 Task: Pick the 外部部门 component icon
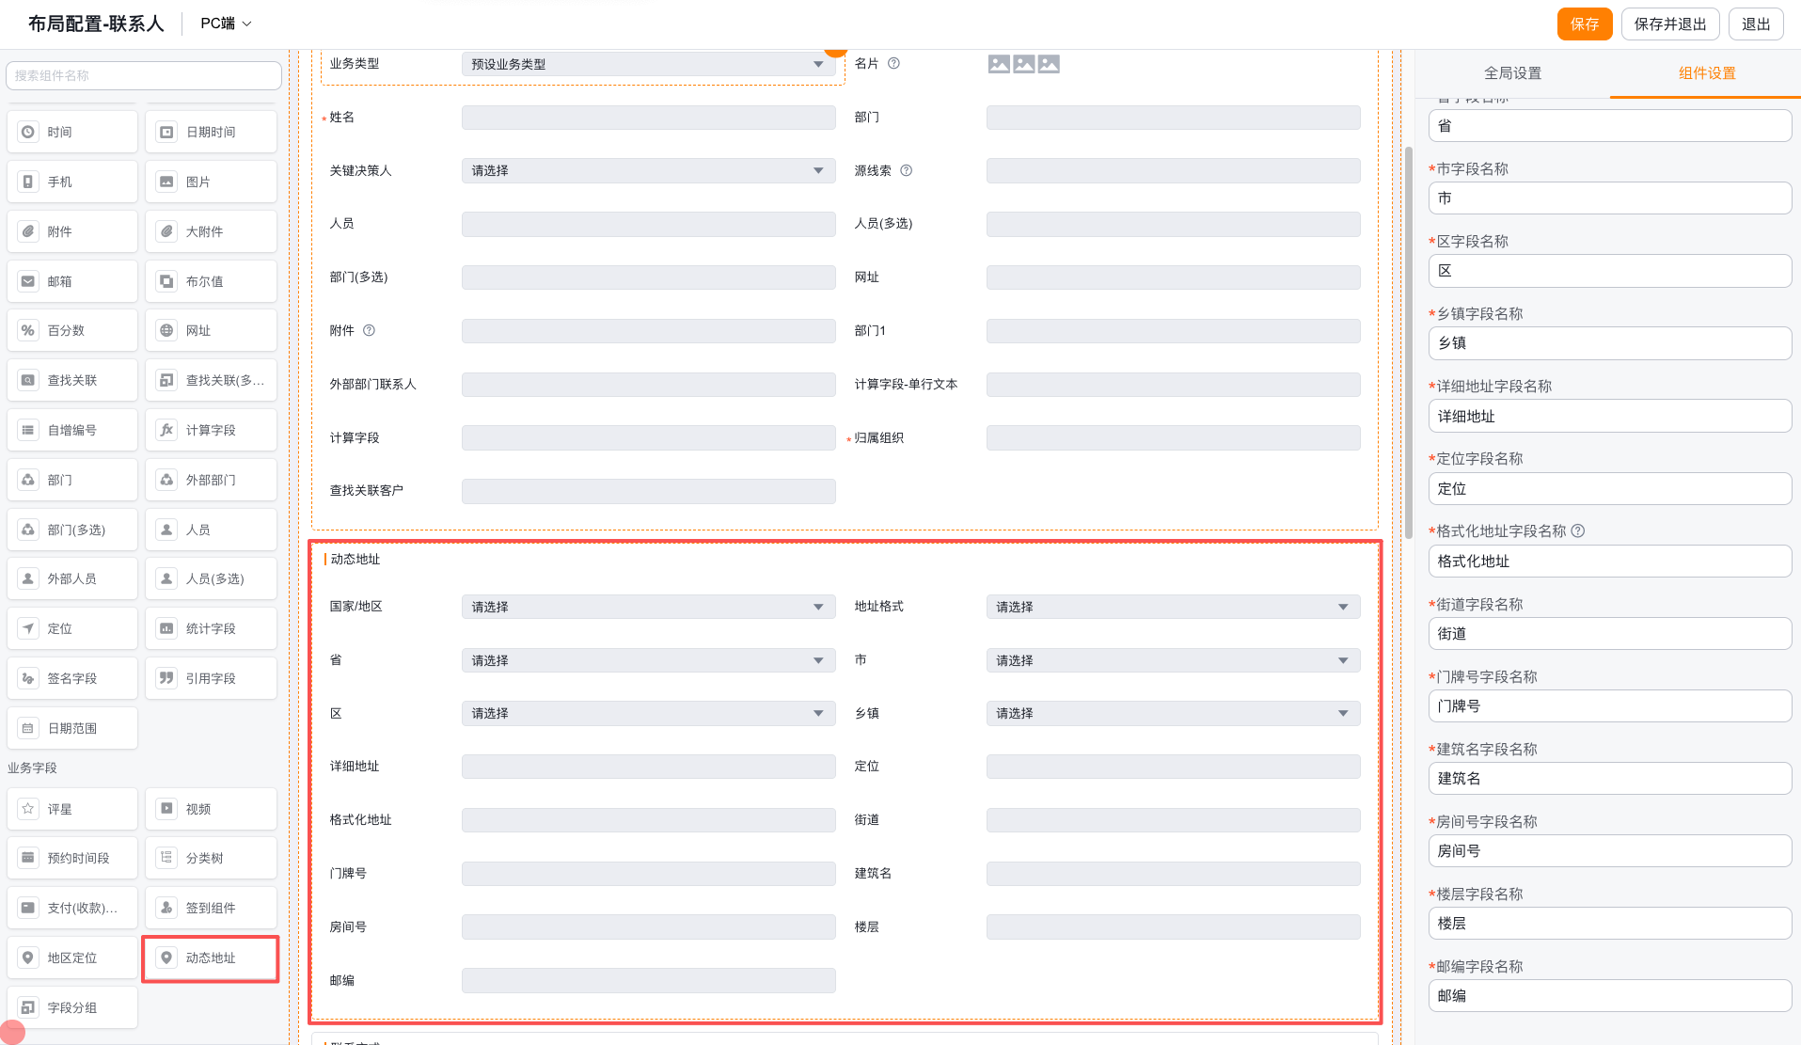pos(166,480)
